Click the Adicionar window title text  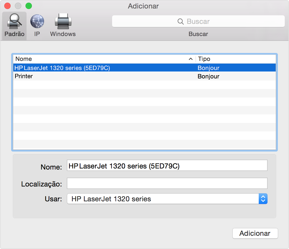click(x=143, y=6)
